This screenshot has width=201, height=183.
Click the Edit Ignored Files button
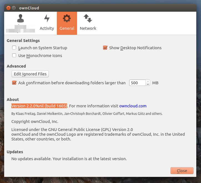pos(30,74)
